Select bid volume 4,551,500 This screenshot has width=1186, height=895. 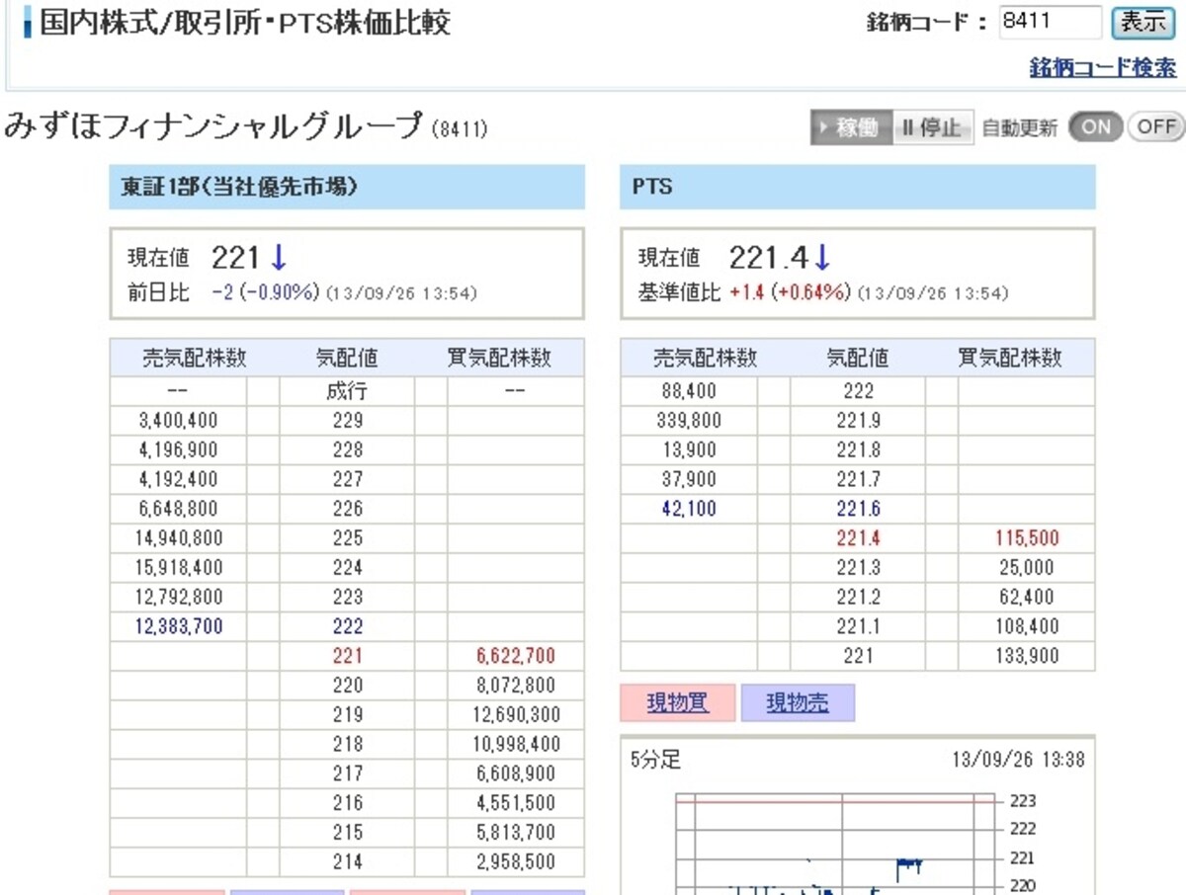pyautogui.click(x=516, y=803)
